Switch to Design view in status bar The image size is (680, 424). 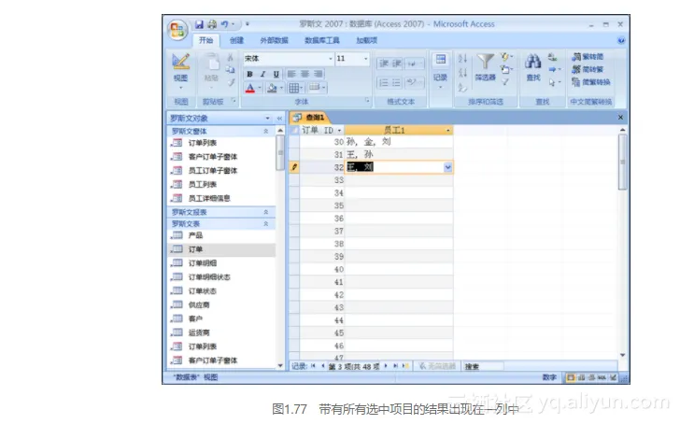[x=613, y=377]
